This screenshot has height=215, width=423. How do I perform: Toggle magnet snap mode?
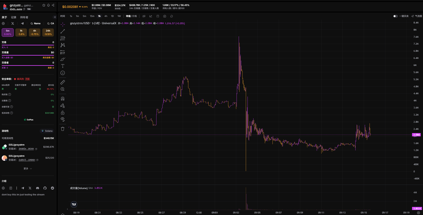tap(63, 99)
